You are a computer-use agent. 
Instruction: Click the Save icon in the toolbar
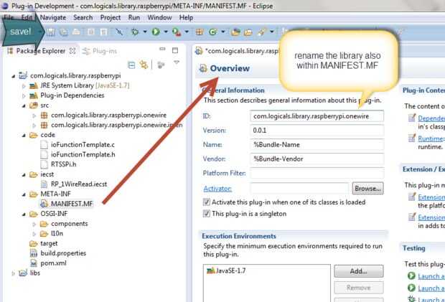tap(51, 32)
